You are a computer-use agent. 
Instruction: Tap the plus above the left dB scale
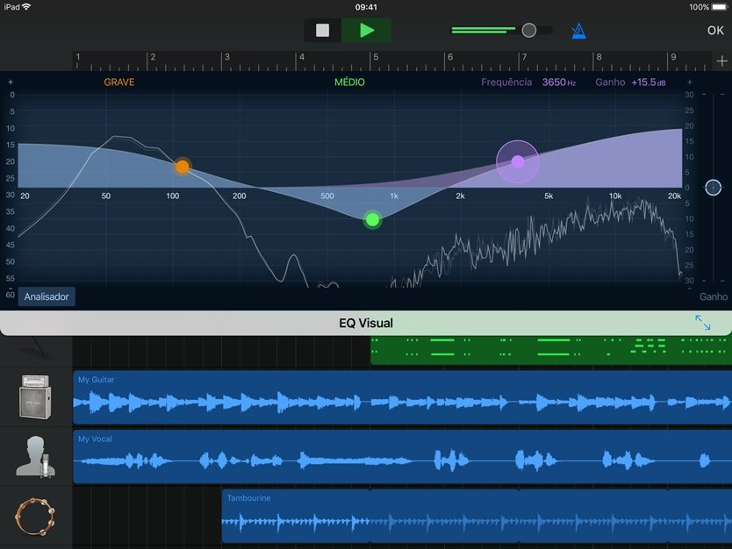pos(11,82)
